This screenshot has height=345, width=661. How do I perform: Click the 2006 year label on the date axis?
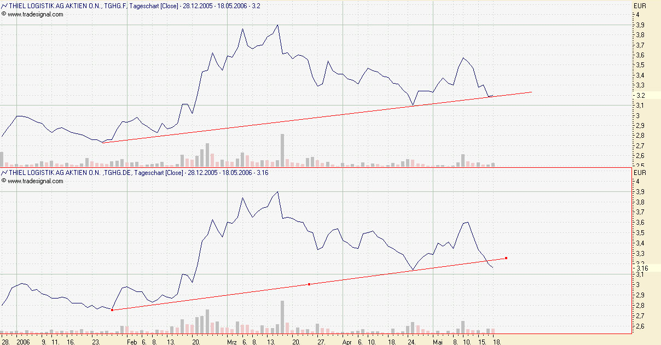click(x=22, y=341)
